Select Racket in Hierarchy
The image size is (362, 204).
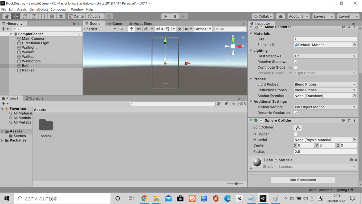click(28, 70)
